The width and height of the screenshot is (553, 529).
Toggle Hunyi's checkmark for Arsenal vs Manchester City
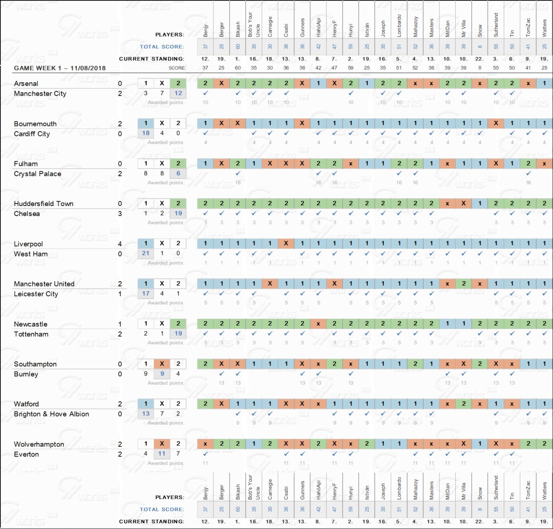[x=351, y=93]
